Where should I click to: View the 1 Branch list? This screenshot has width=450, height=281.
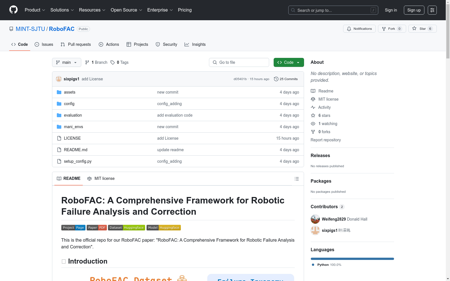click(96, 62)
